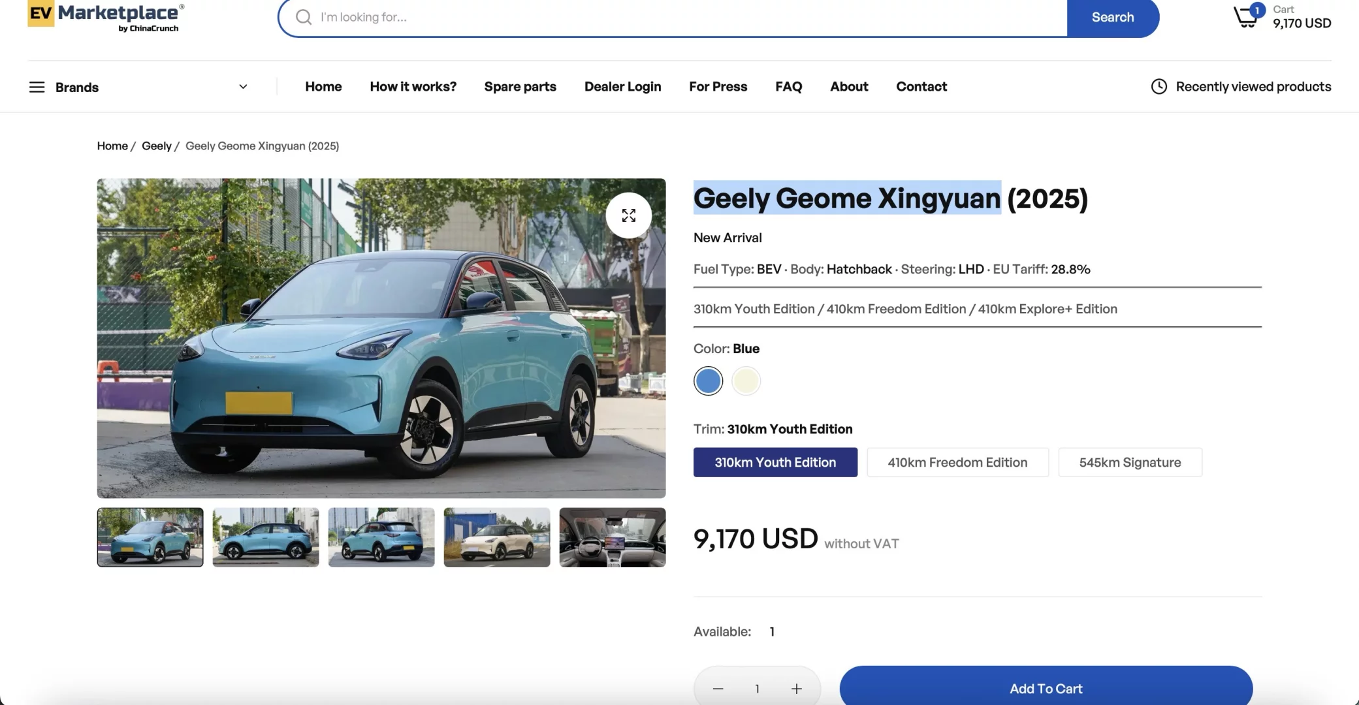Open the How it works? menu item

pyautogui.click(x=413, y=86)
